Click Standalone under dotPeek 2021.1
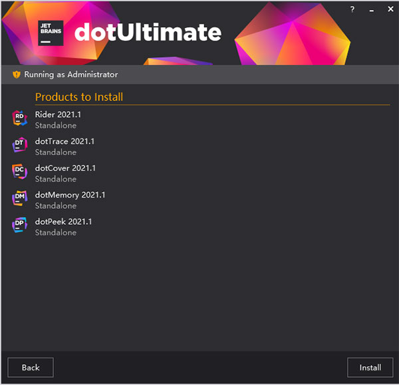Viewport: 399px width, 385px height. tap(56, 232)
